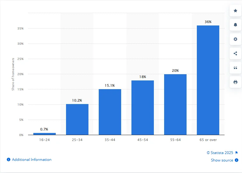Click the small 16–24 bar
Screen dimensions: 242x173
[x=45, y=134]
